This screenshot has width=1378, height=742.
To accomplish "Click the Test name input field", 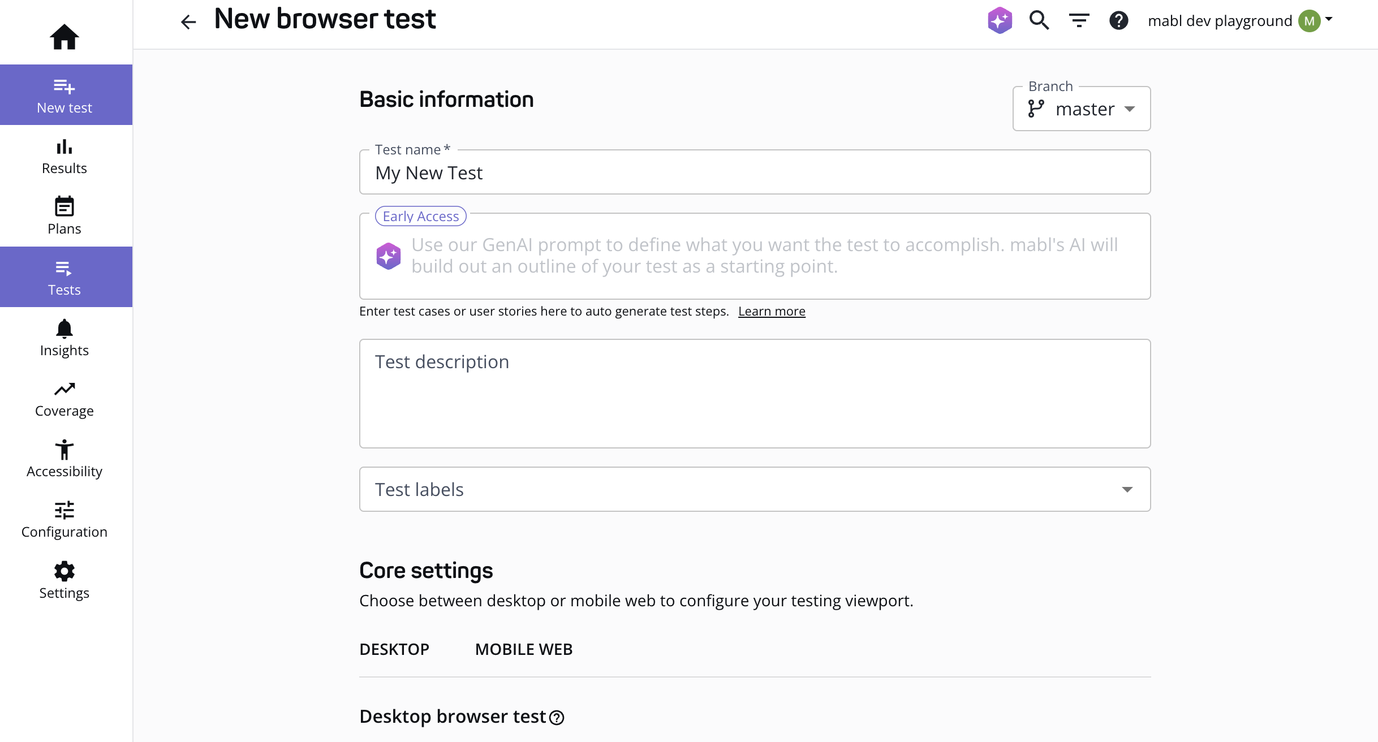I will coord(755,172).
